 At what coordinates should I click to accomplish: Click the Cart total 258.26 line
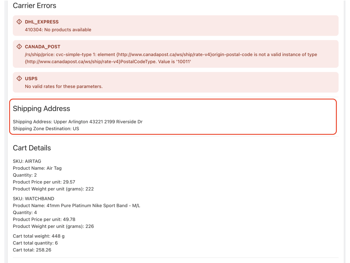[32, 250]
